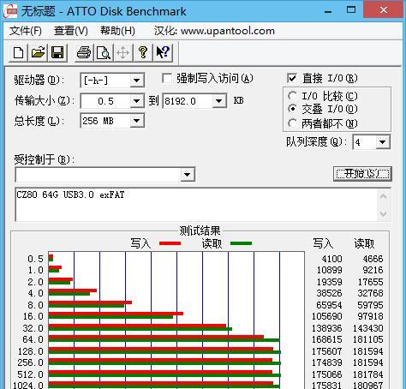Click the 开始 start button
Screen dimensions: 406x389
[x=362, y=174]
